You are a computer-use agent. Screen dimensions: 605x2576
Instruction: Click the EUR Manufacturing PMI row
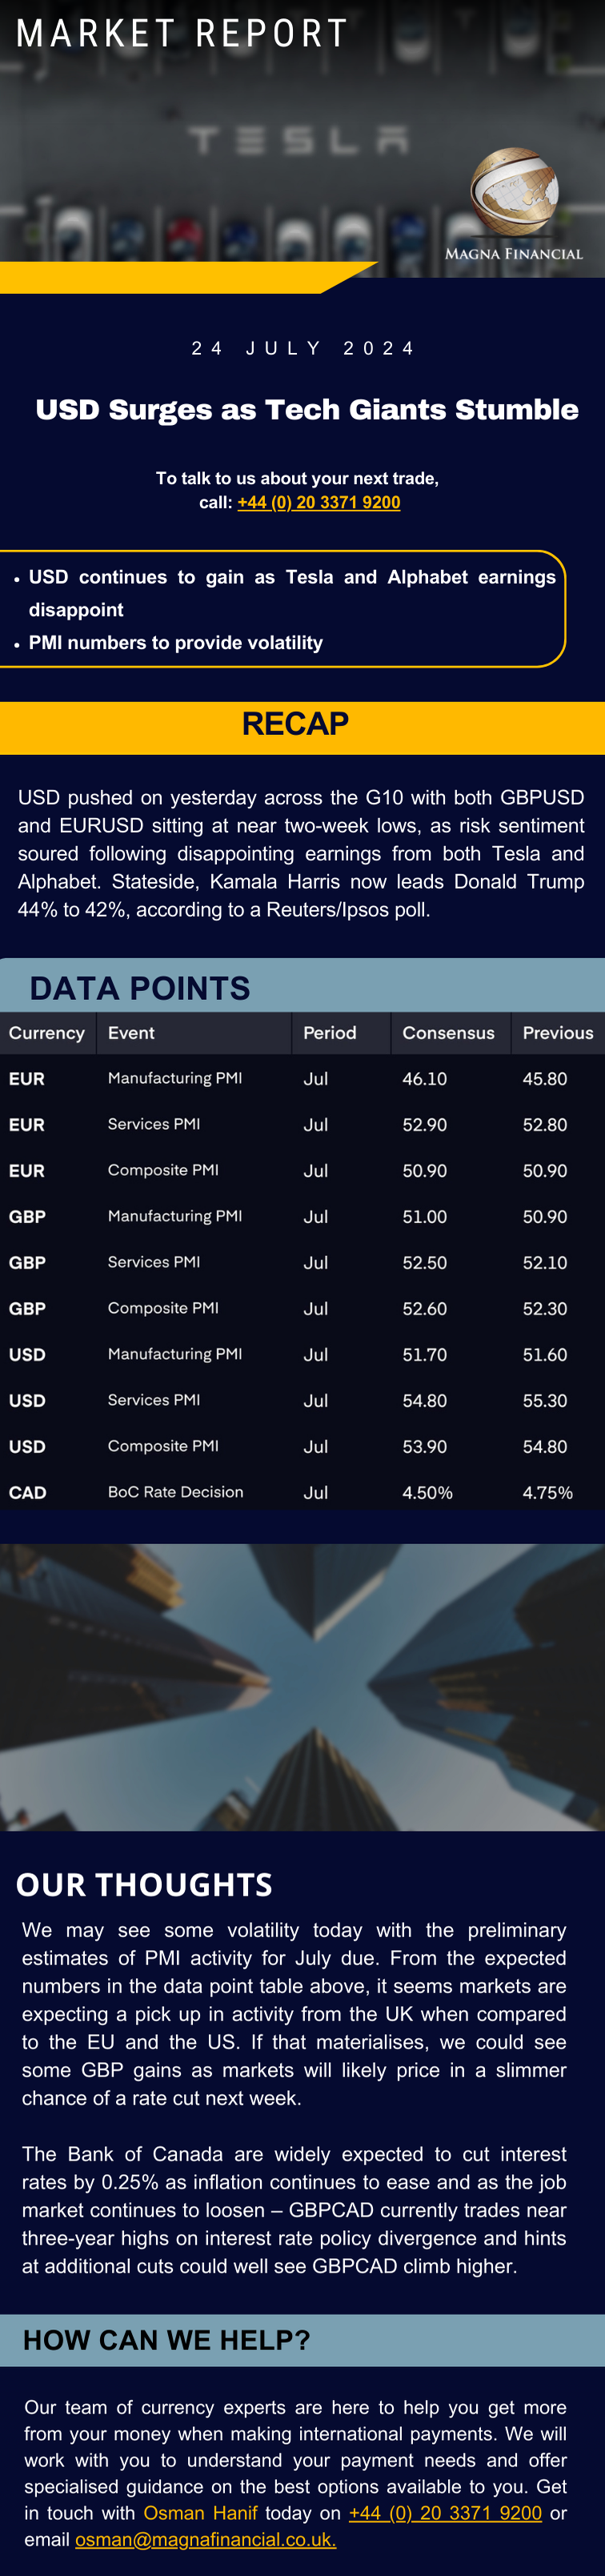pos(302,1078)
